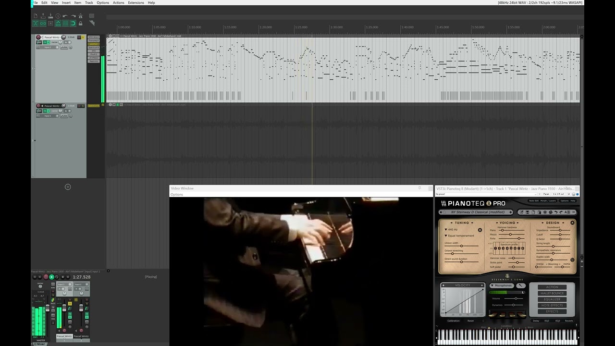Click the Pianoteq Freeze snowflake icon
The height and width of the screenshot is (346, 615).
point(545,212)
